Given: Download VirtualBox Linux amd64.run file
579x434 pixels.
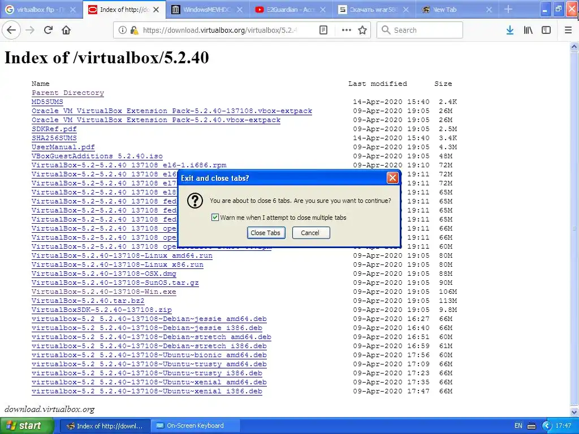Looking at the screenshot, I should [122, 256].
